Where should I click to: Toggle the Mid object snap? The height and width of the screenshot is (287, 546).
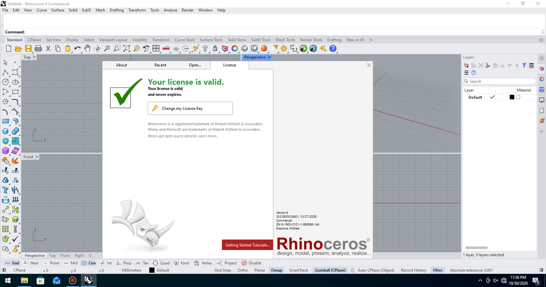tap(70, 263)
